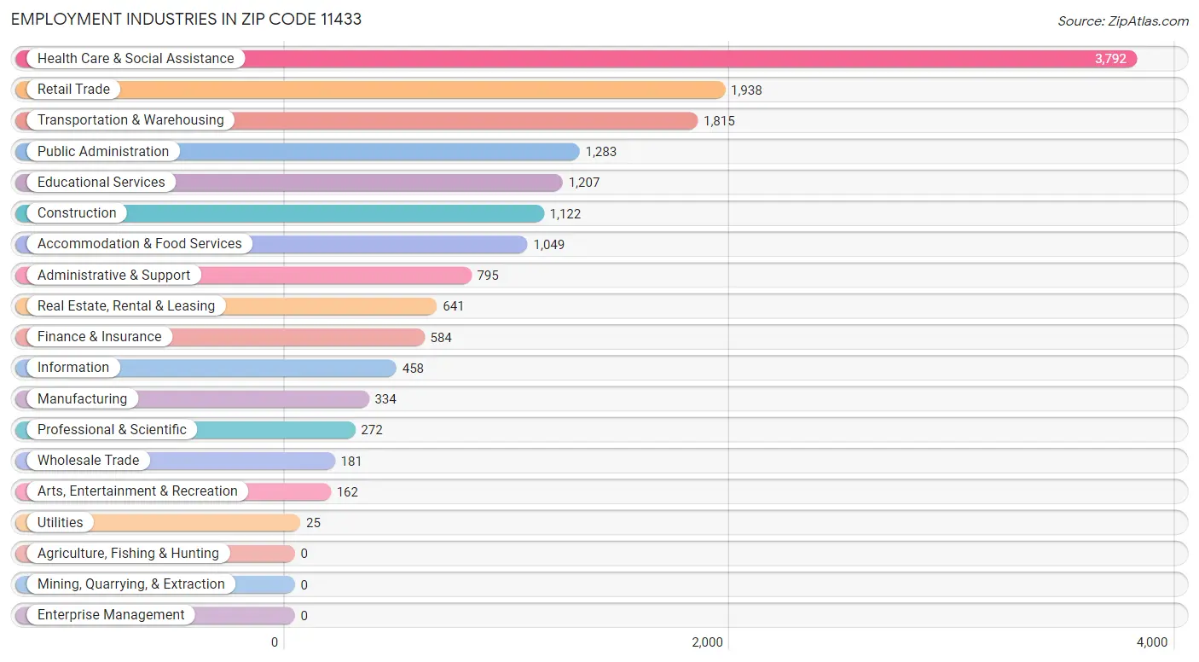
Task: Select the Administrative & Support label
Action: click(114, 276)
